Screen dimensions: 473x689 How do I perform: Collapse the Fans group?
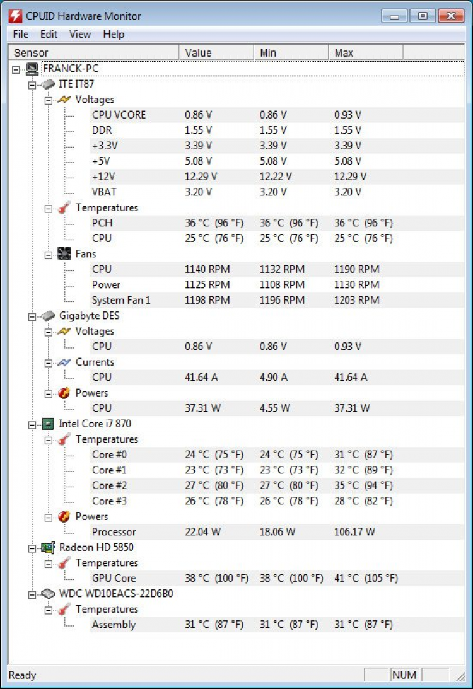pos(49,254)
